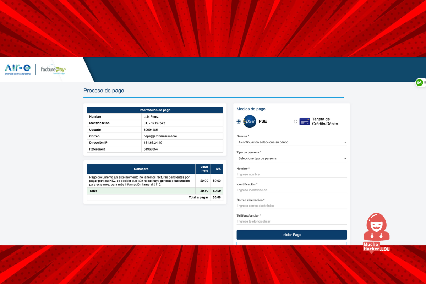Click the "Proceso de pago" heading
The image size is (426, 284).
104,91
